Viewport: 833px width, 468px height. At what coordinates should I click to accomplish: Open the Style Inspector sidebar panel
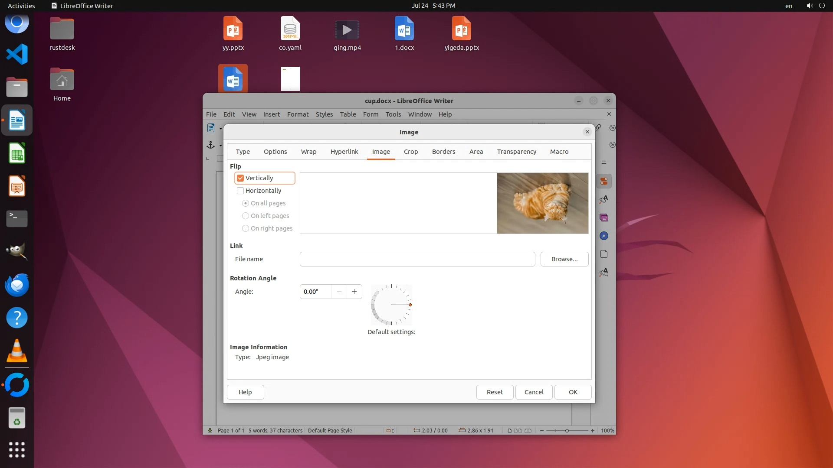click(603, 272)
